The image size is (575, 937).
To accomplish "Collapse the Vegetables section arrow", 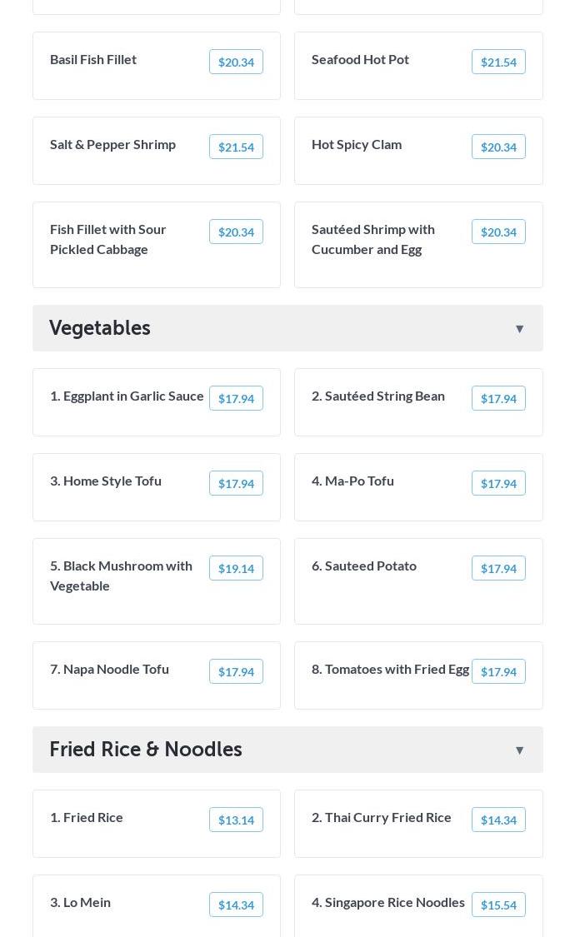I will (x=519, y=329).
